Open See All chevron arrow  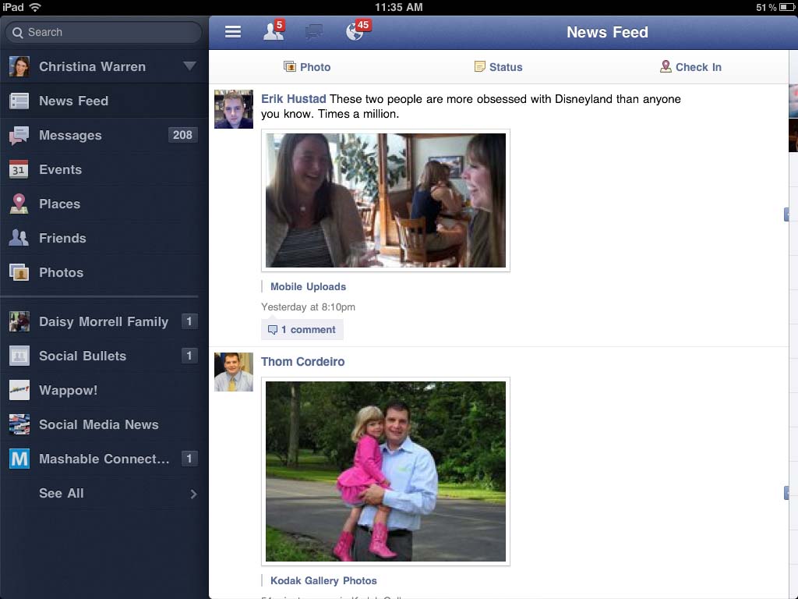pos(193,494)
